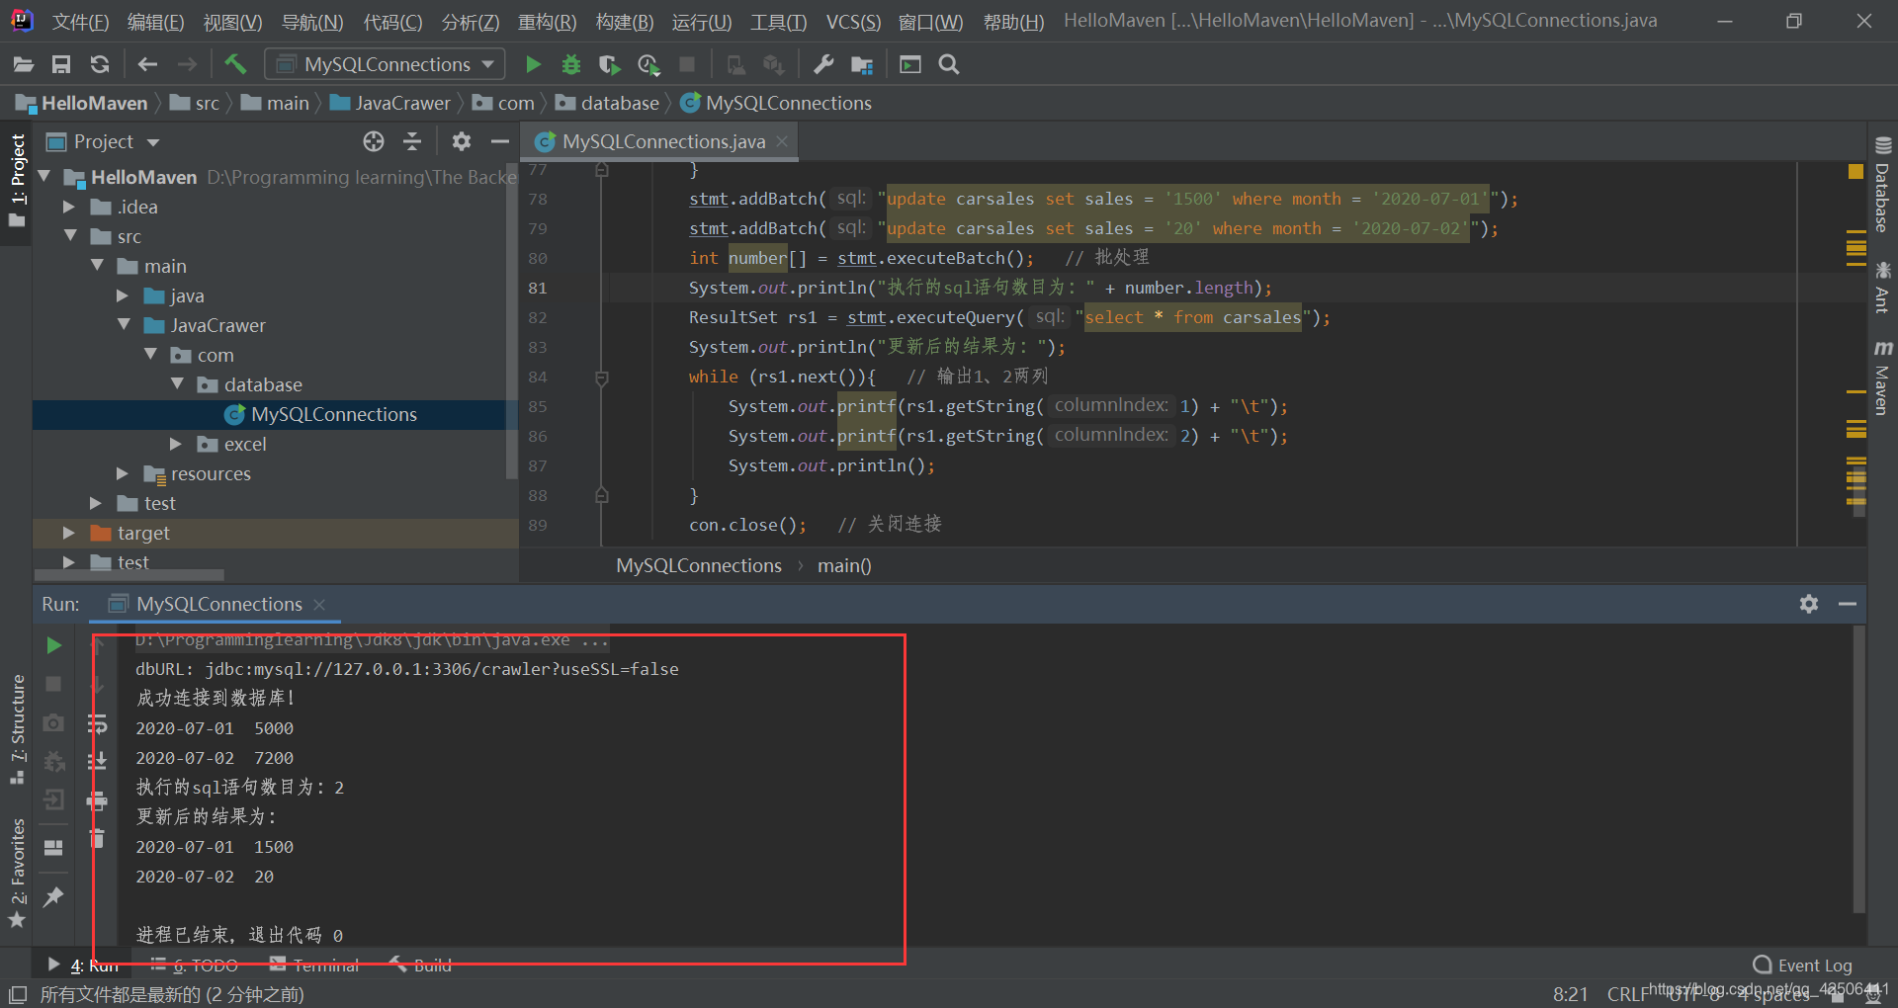Close the MySQLConnections.java editor tab

tap(782, 141)
